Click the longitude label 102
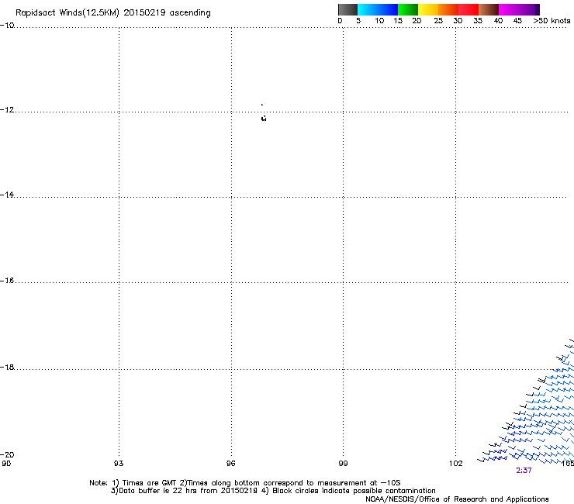This screenshot has width=574, height=504. point(456,464)
